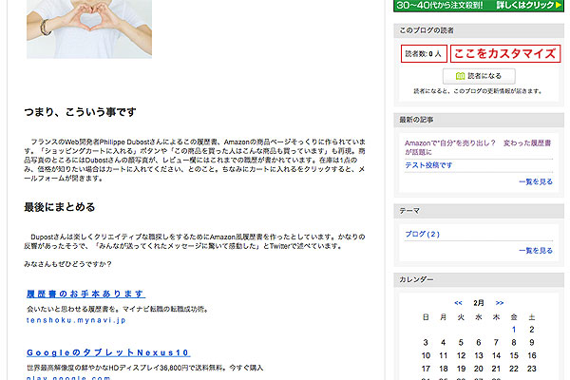Open the tenshoku.mynavi.jp ad URL
570x380 pixels.
(x=76, y=320)
